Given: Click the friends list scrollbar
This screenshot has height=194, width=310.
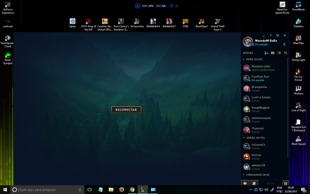Looking at the screenshot, I should [288, 107].
